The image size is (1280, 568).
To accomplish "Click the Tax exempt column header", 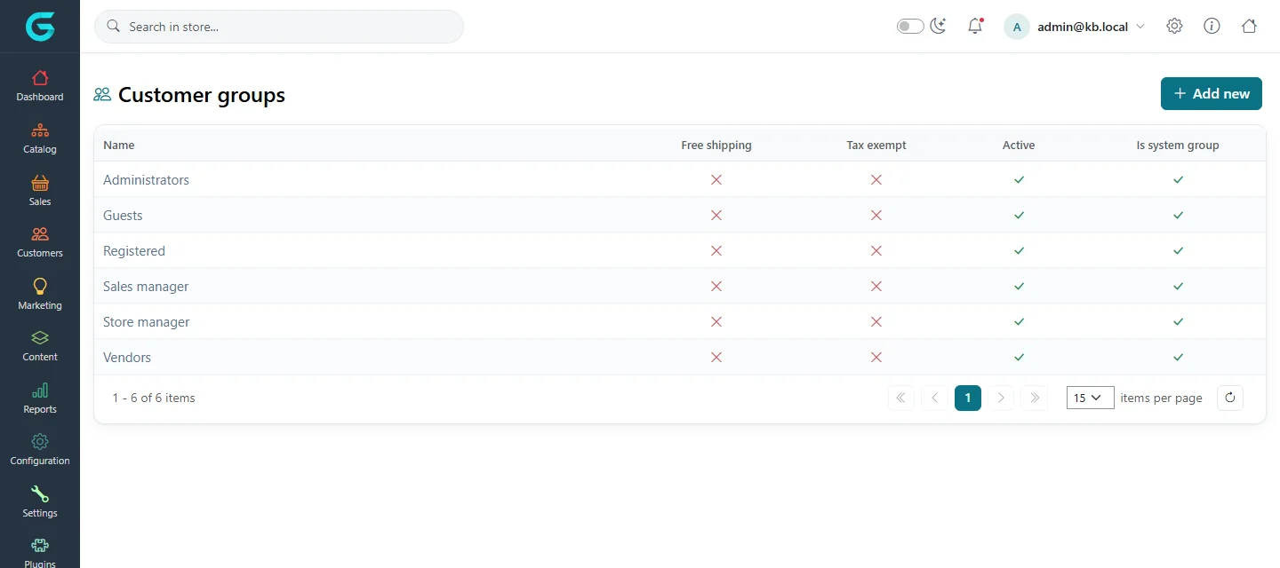I will pos(876,145).
